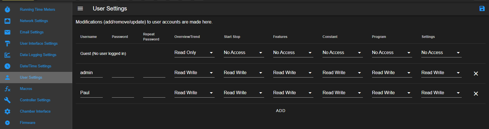Open Guest Start Stop access dropdown
Image resolution: width=489 pixels, height=129 pixels.
[x=244, y=53]
